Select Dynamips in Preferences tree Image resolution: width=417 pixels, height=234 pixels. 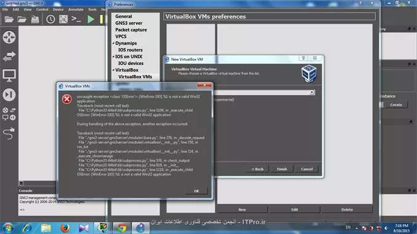coord(126,43)
